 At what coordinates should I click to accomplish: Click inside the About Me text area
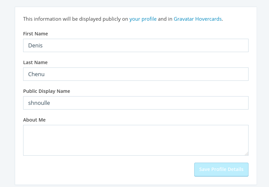tap(136, 140)
